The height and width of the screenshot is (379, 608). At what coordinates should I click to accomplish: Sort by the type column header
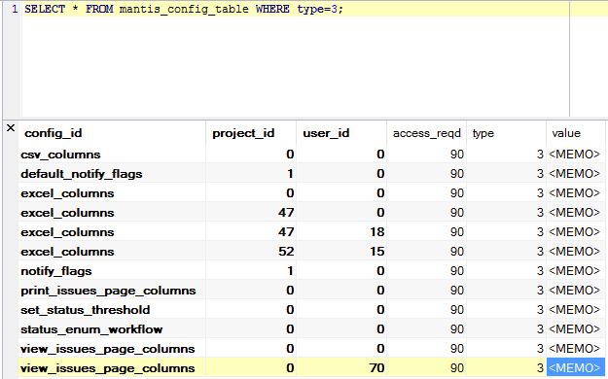tap(507, 133)
